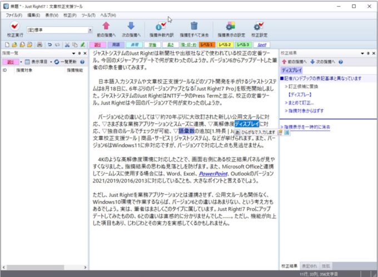Screen dimensions: 378x277
Task: Open the 指摘件数内訳 breakdown
Action: (x=161, y=29)
